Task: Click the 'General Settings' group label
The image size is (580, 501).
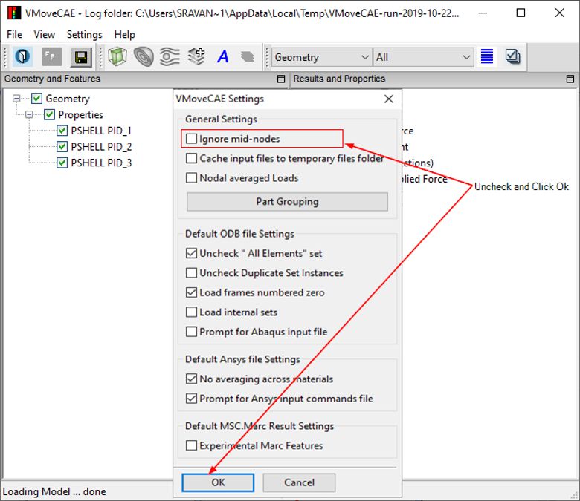Action: pos(221,119)
